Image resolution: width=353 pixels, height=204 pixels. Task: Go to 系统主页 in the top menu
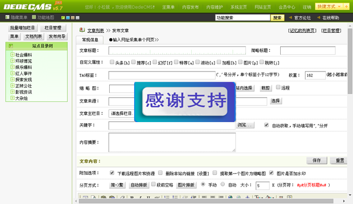(x=238, y=7)
